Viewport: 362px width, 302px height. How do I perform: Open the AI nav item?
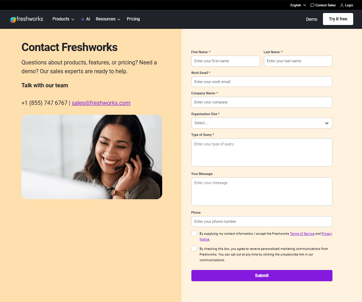(85, 19)
